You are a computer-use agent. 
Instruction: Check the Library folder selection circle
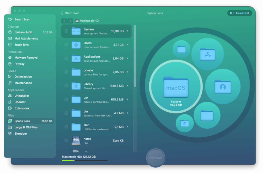[66, 86]
